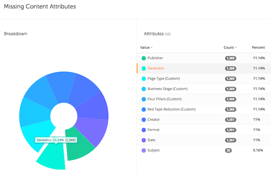Select the Date attribute label

click(x=151, y=140)
